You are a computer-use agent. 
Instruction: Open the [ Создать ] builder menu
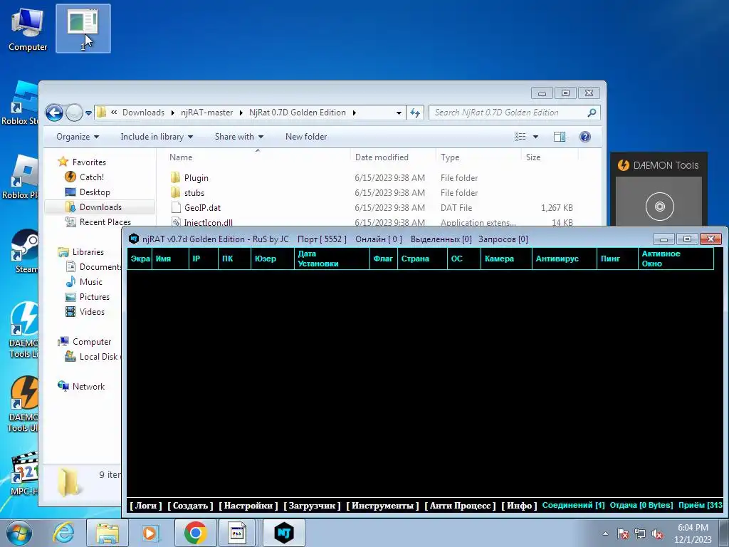click(x=190, y=505)
